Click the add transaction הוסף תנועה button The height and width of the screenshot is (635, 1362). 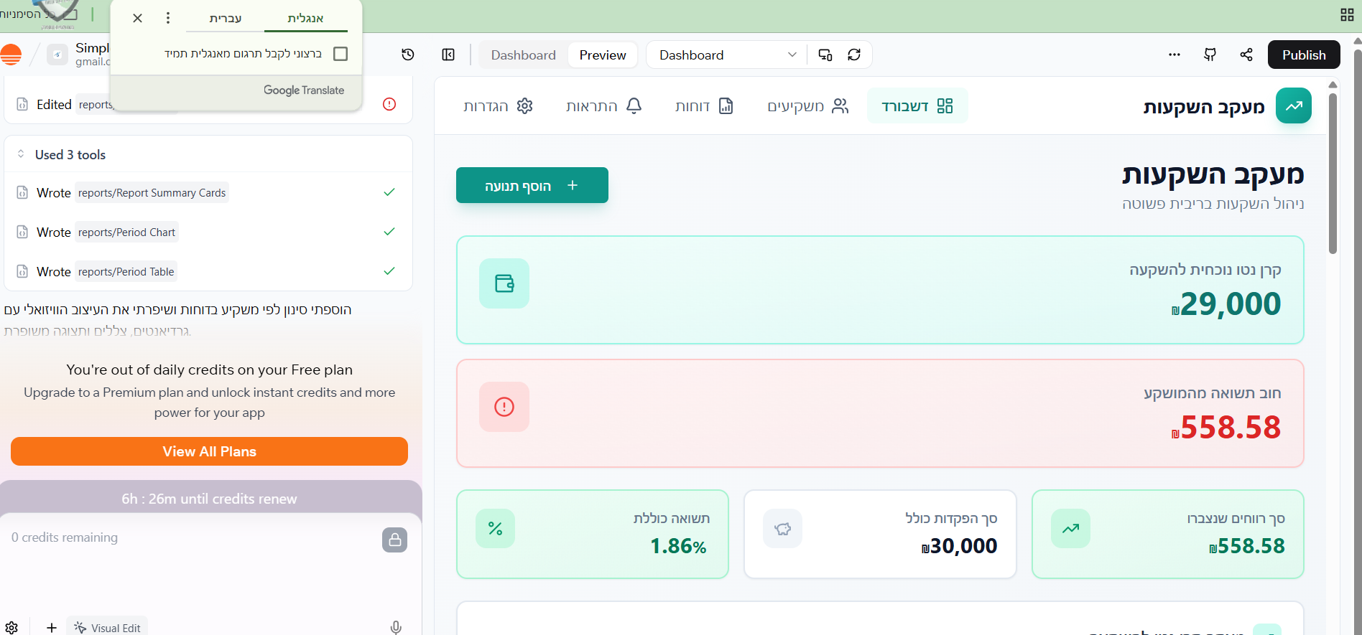[x=532, y=185]
